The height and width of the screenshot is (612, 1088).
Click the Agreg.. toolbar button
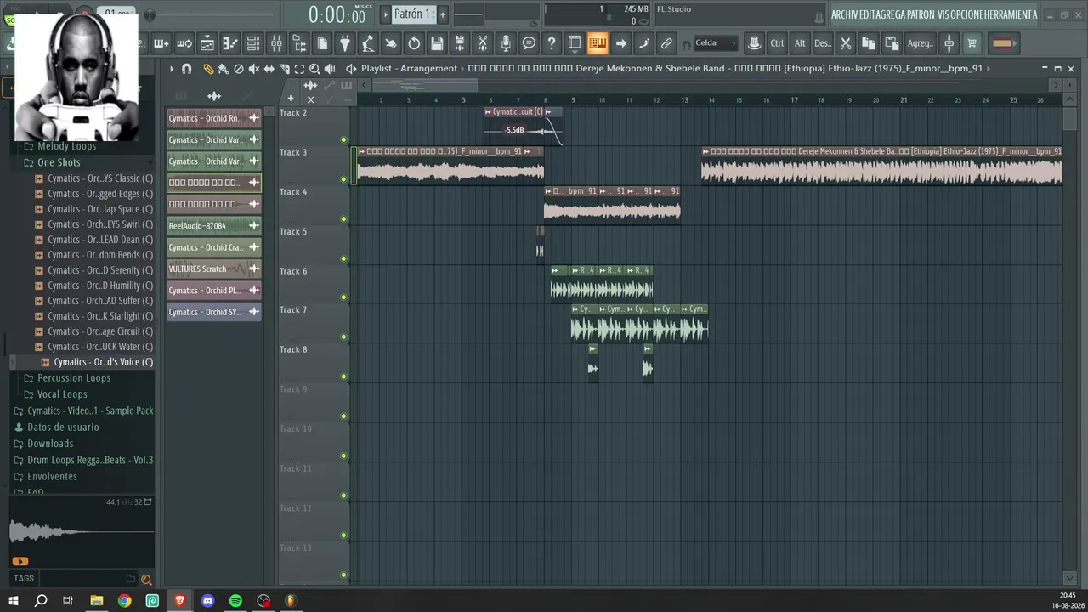point(920,43)
